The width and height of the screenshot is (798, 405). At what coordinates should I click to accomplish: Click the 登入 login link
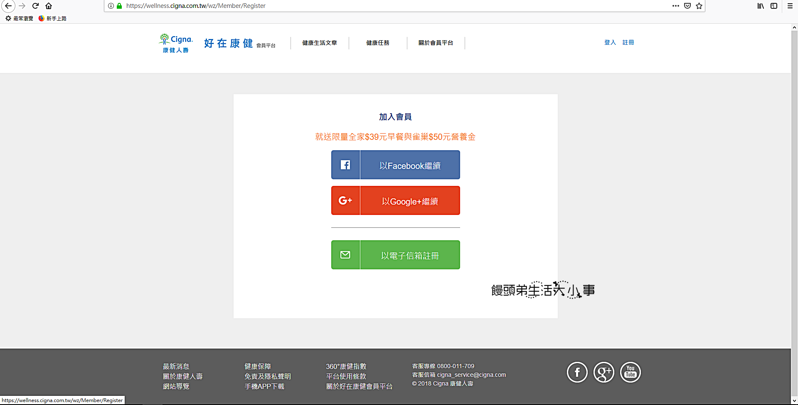point(610,42)
